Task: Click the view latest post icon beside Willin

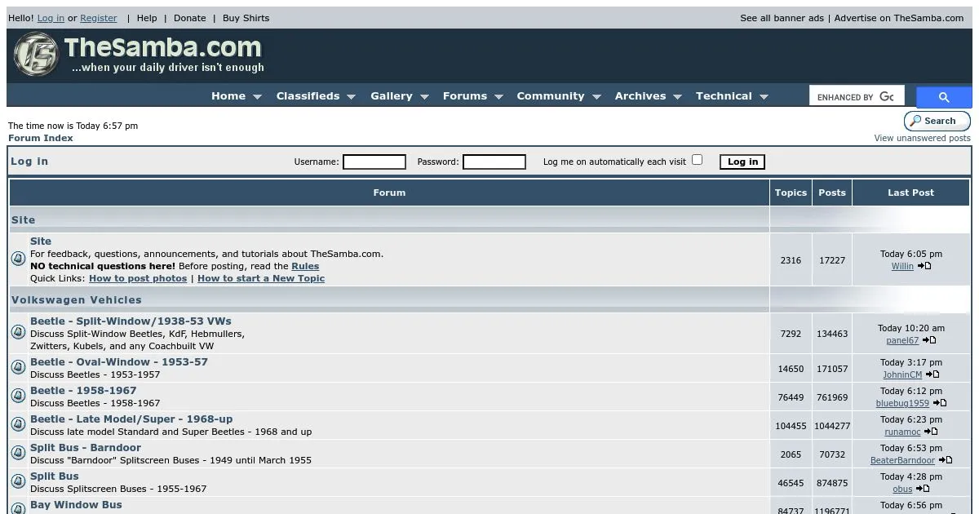Action: point(924,266)
